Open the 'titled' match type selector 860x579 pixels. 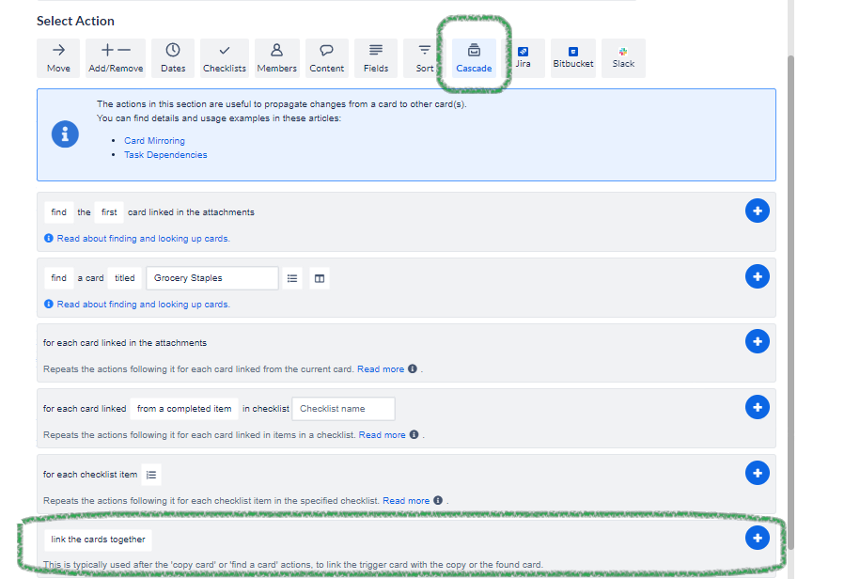pyautogui.click(x=124, y=277)
